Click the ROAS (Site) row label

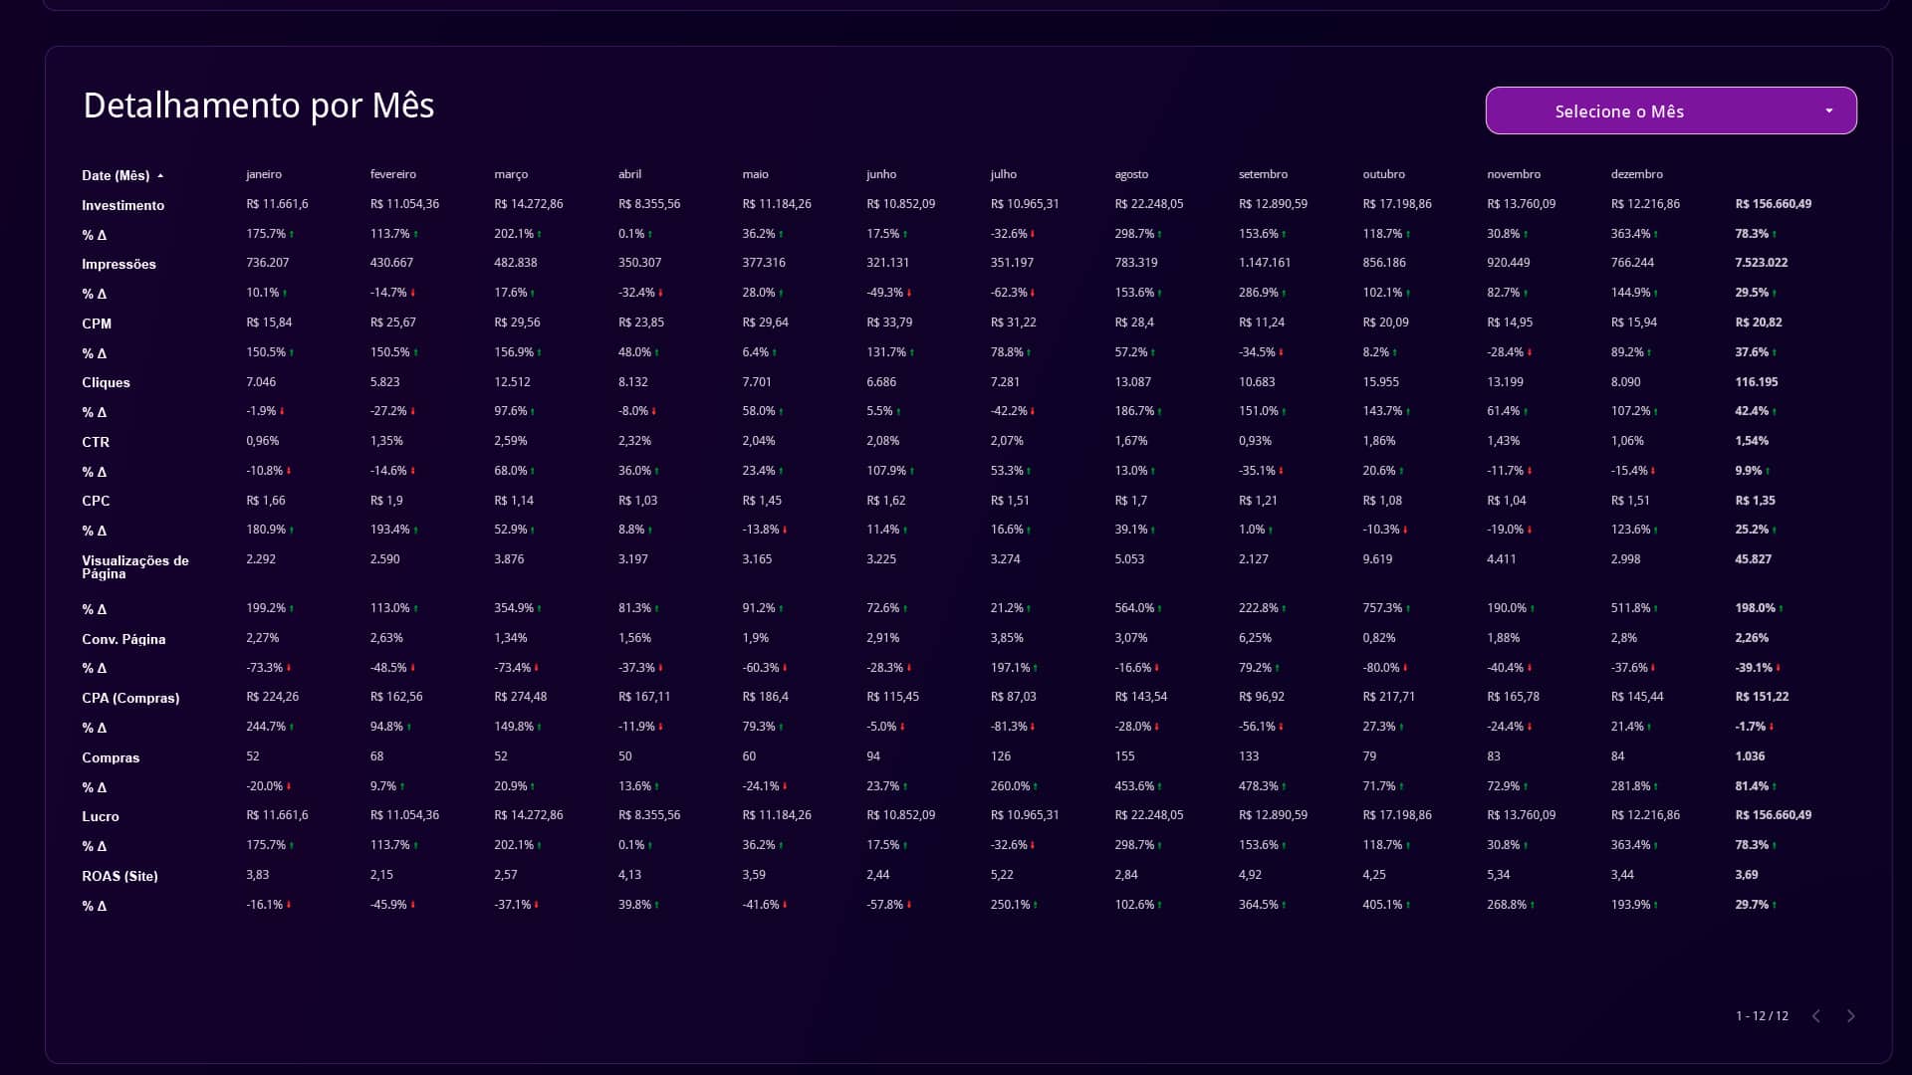(119, 876)
